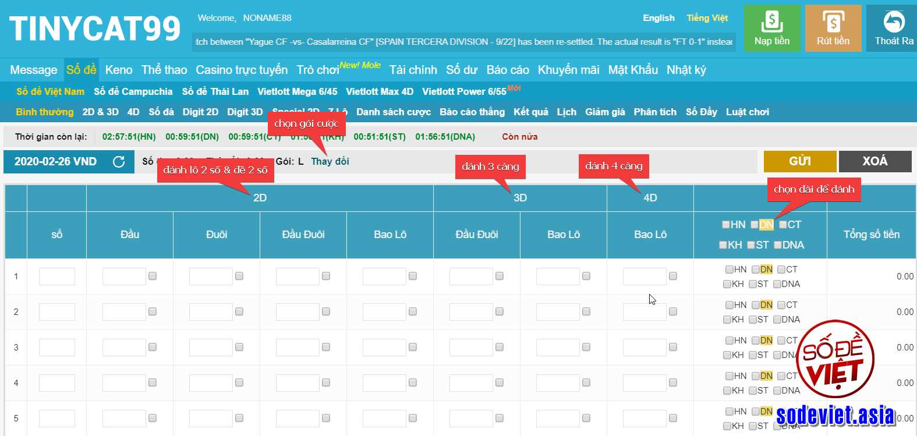917x436 pixels.
Task: Select the Số đề Thái Lan tab
Action: click(x=215, y=91)
